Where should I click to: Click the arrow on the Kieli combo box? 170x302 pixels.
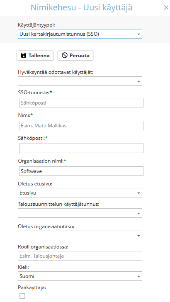[x=138, y=276]
